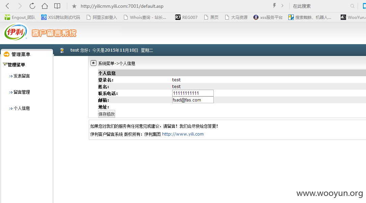Expand the chevron next to lightning icon

(283, 6)
